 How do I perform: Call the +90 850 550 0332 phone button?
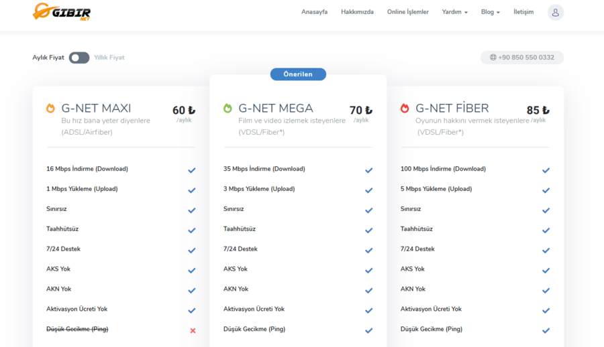pos(522,58)
